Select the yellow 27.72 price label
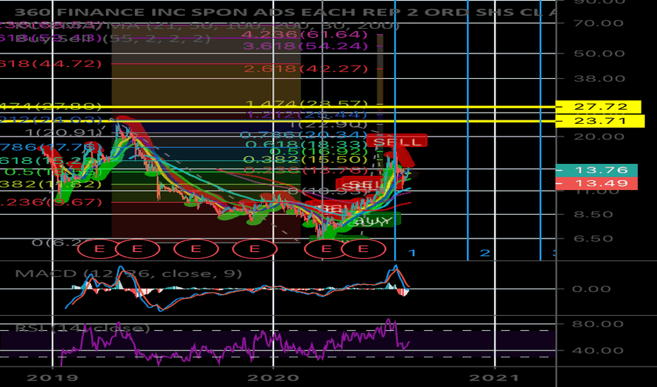The height and width of the screenshot is (387, 657). pyautogui.click(x=598, y=107)
